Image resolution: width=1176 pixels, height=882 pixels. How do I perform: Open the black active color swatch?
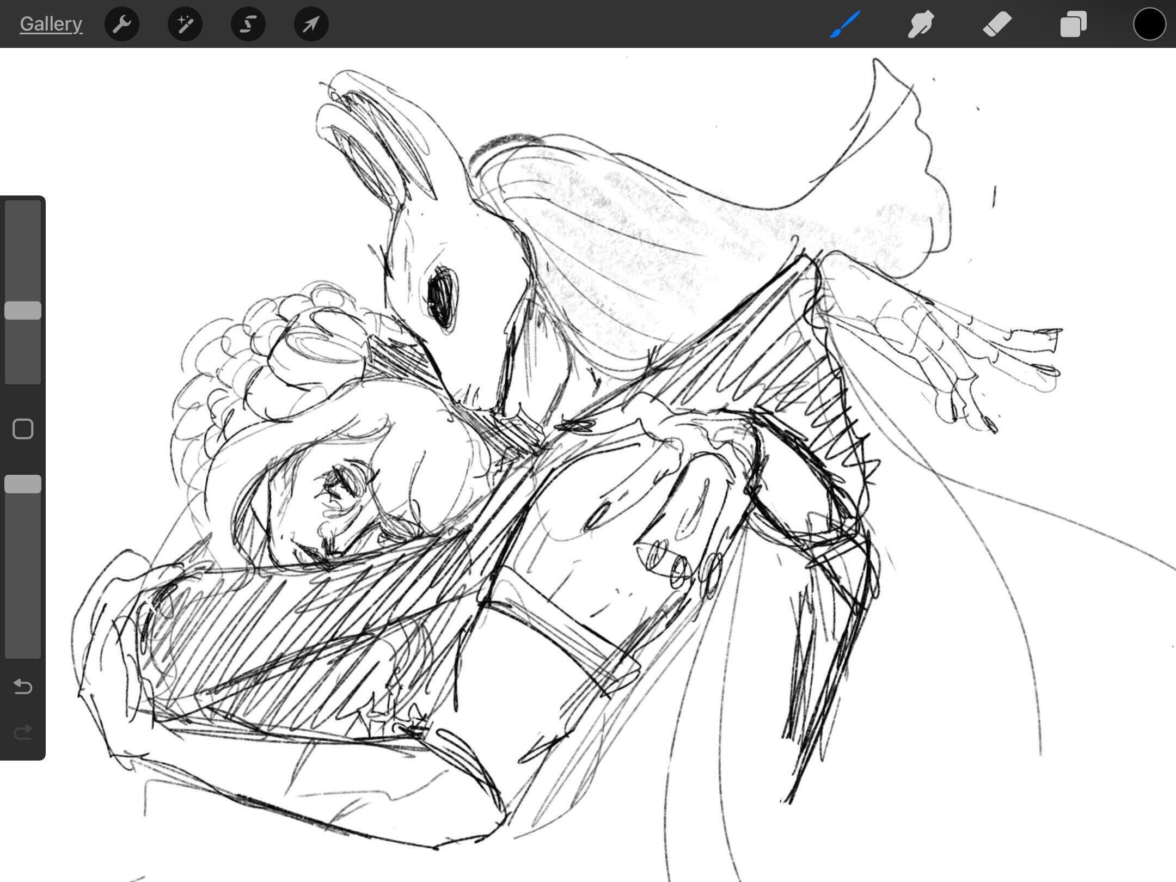(1149, 24)
